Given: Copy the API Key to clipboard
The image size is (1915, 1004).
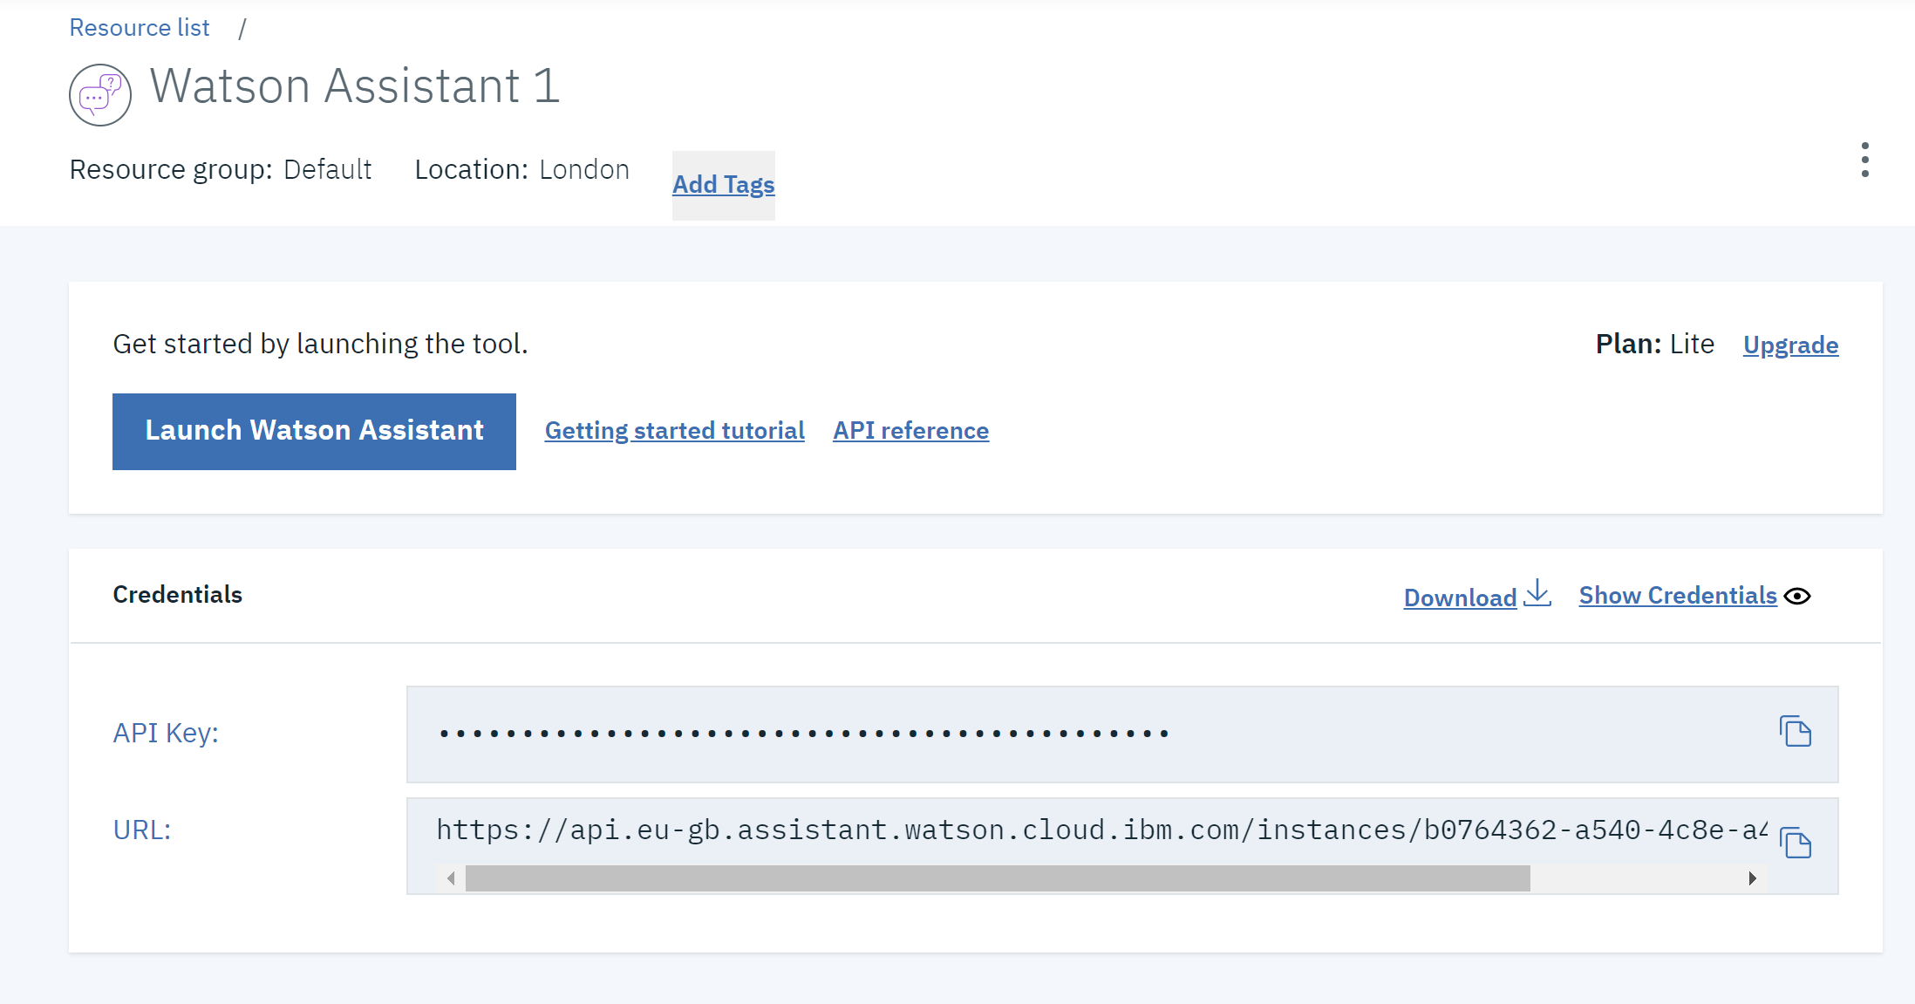Looking at the screenshot, I should (1796, 731).
